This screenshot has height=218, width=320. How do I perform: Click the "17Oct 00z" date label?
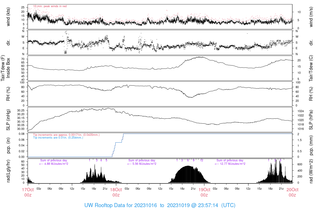coord(28,192)
